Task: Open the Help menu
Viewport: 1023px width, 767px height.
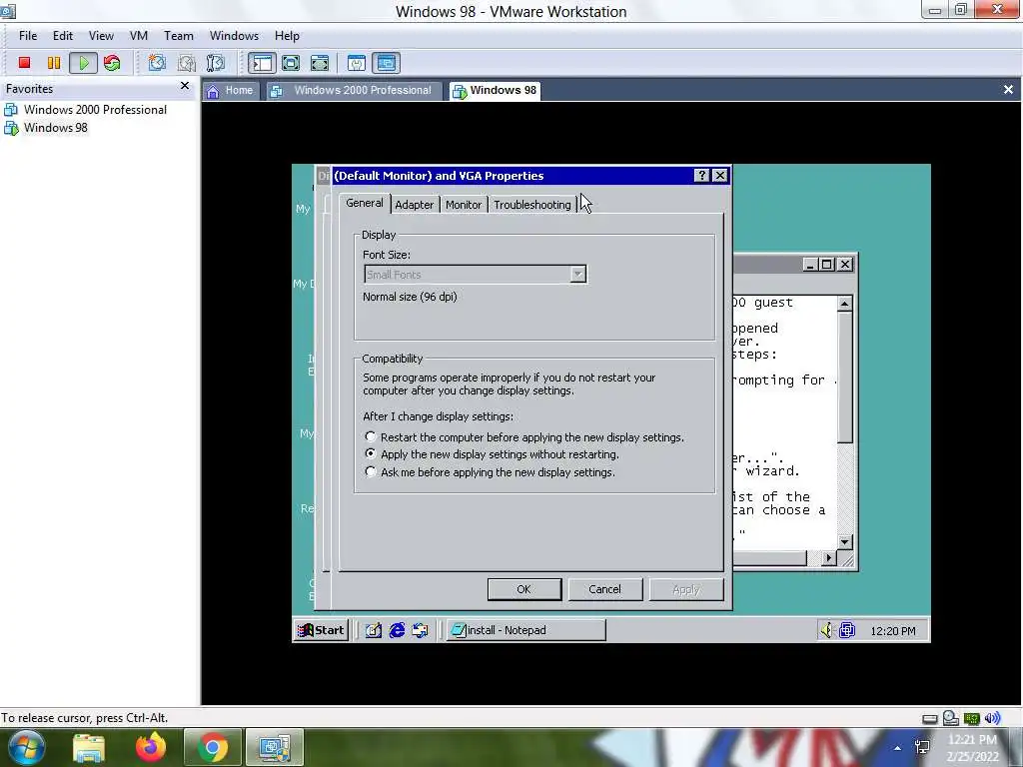Action: point(287,36)
